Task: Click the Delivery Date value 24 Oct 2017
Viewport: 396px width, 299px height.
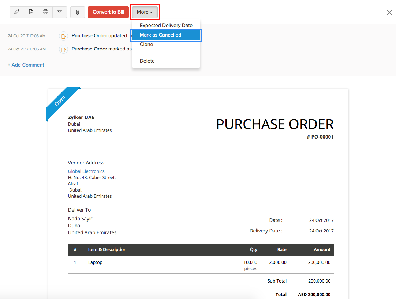Action: 321,231
